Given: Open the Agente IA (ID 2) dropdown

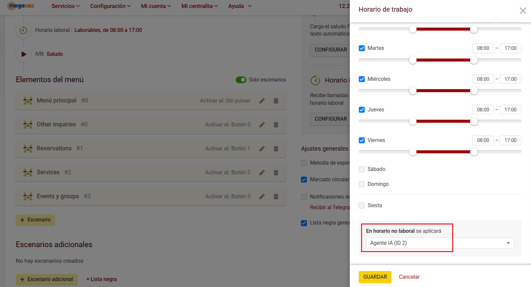Looking at the screenshot, I should coord(440,243).
